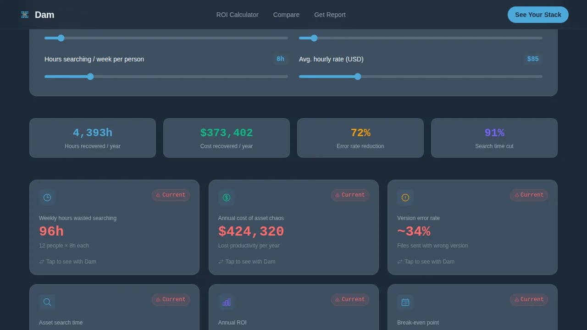Click swap icon beside version error tap hint

click(400, 262)
